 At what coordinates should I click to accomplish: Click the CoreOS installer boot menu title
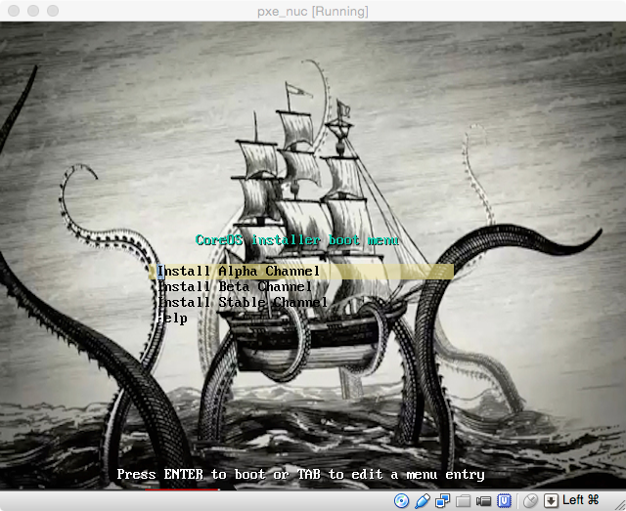click(x=297, y=240)
